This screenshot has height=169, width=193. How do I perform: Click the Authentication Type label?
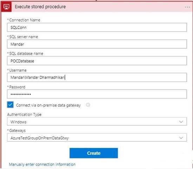point(24,114)
